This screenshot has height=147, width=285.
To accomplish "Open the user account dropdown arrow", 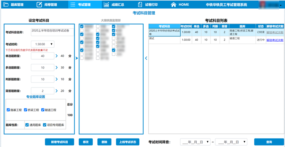I will (280, 5).
